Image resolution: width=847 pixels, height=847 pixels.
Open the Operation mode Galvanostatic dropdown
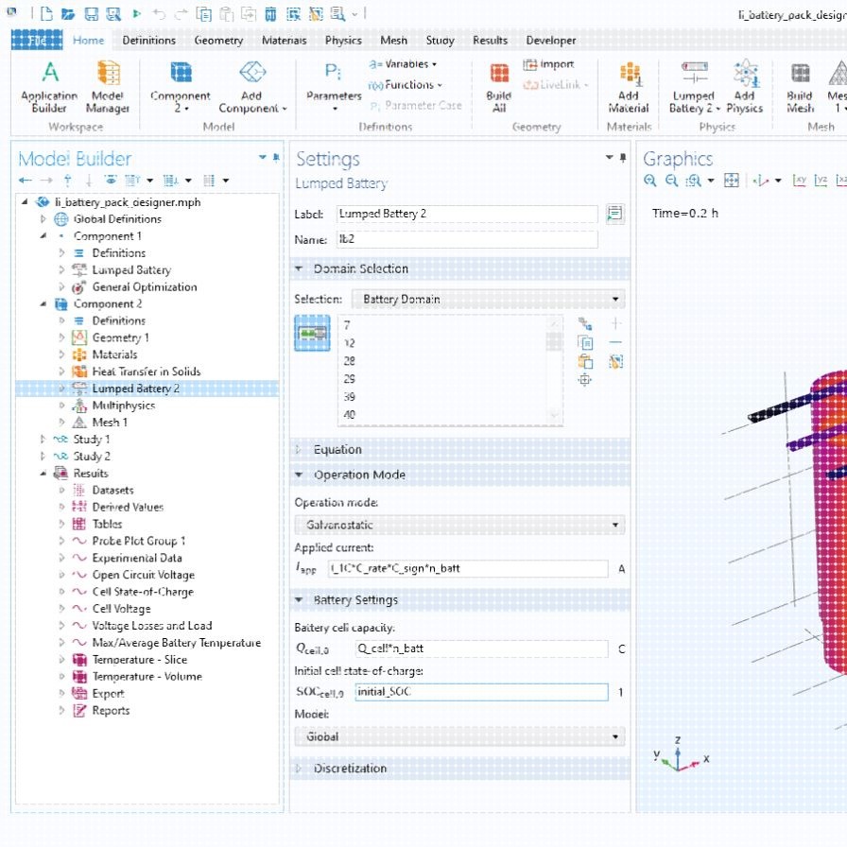(459, 525)
